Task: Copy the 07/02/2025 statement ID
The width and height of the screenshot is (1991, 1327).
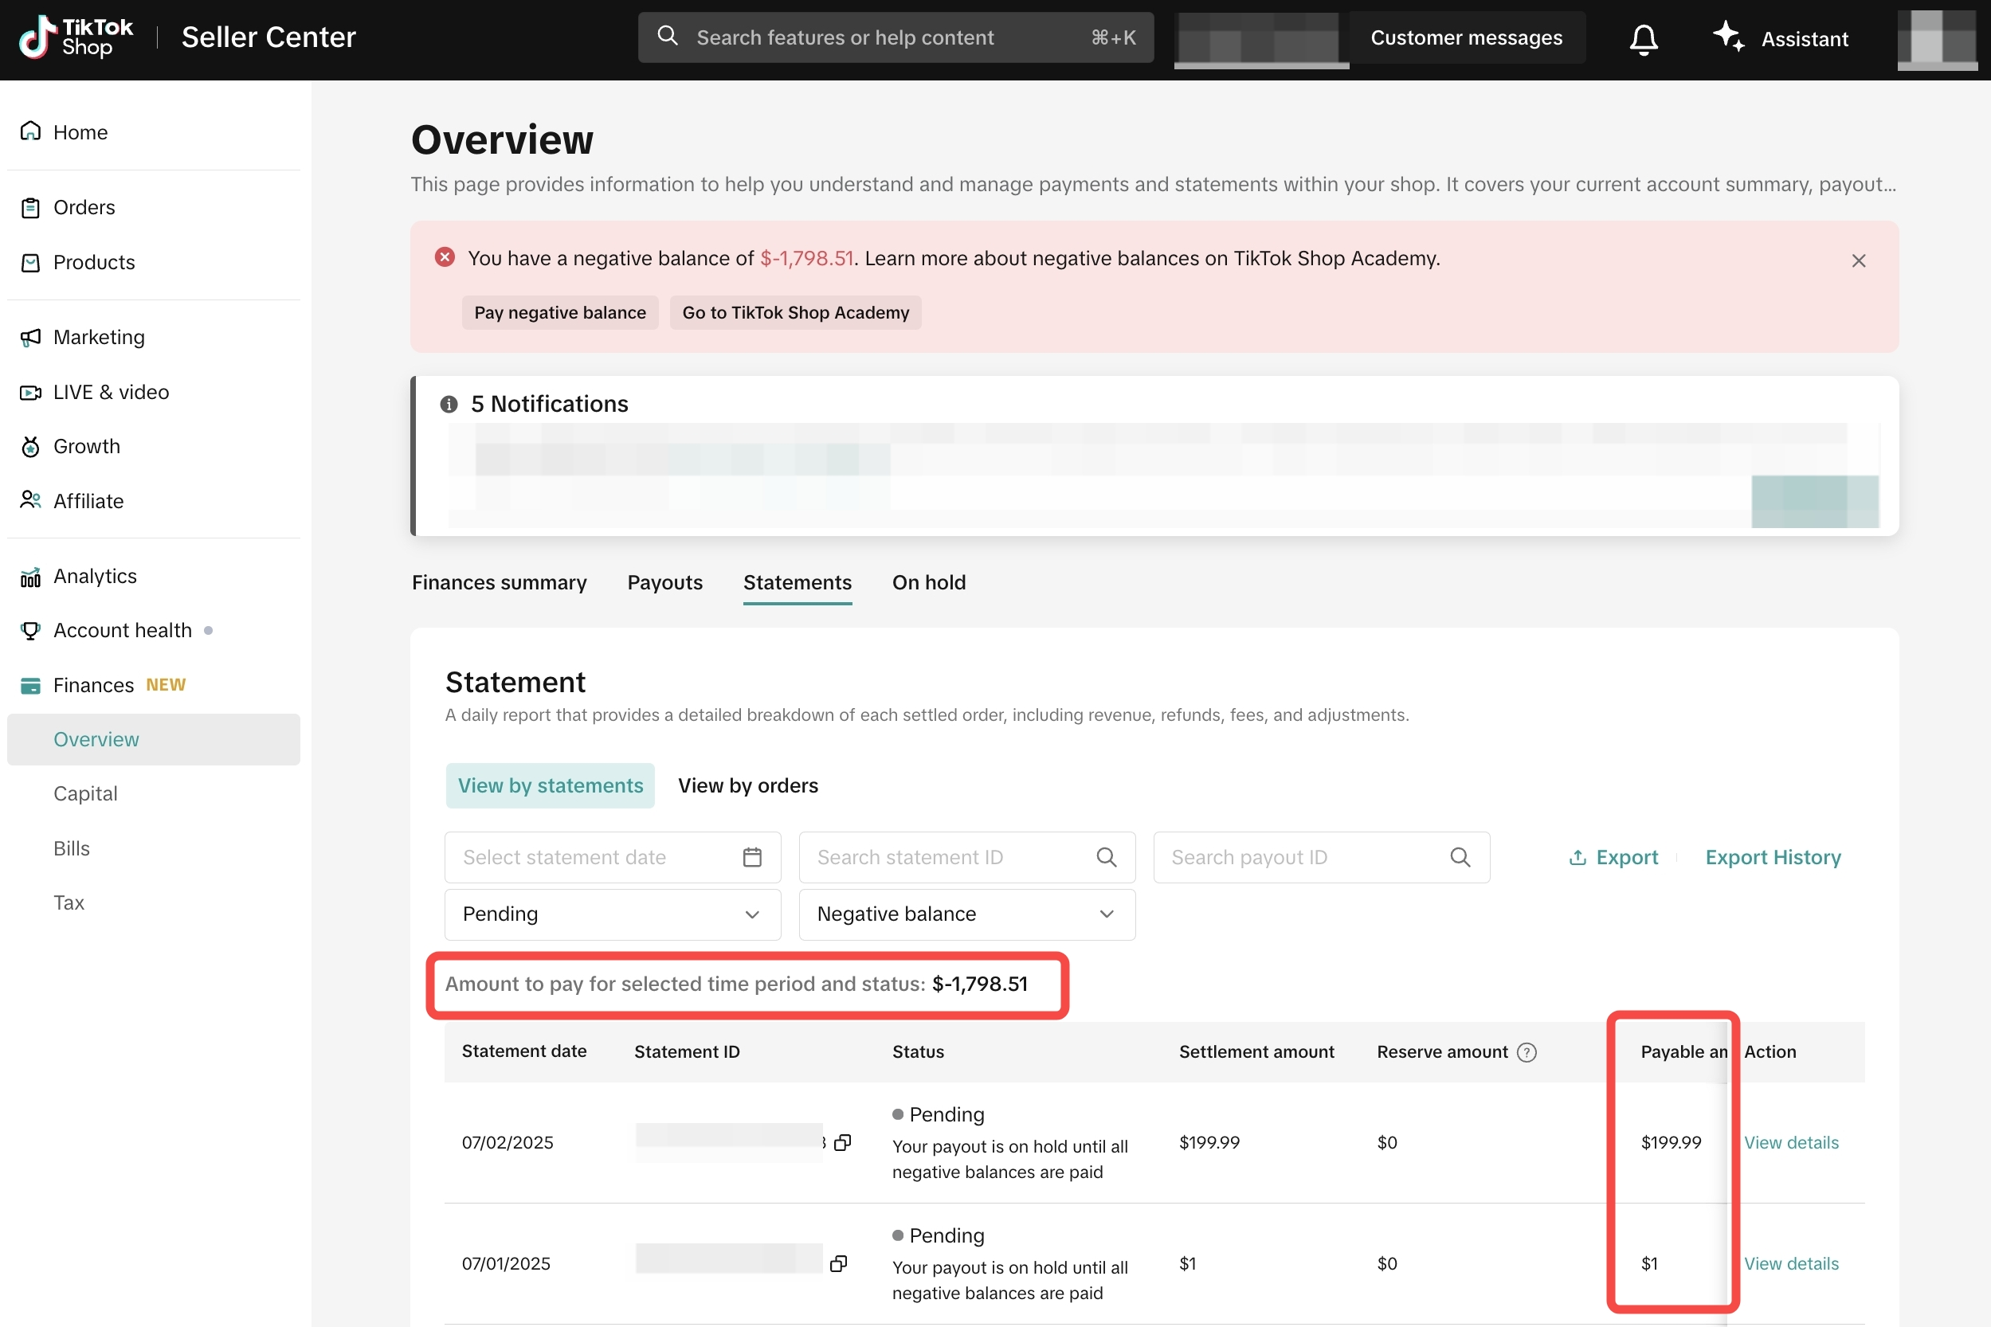Action: click(842, 1142)
